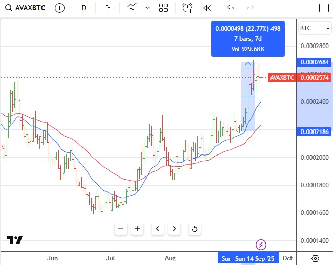The height and width of the screenshot is (265, 333).
Task: Move chart right with arrow button
Action: point(174,229)
